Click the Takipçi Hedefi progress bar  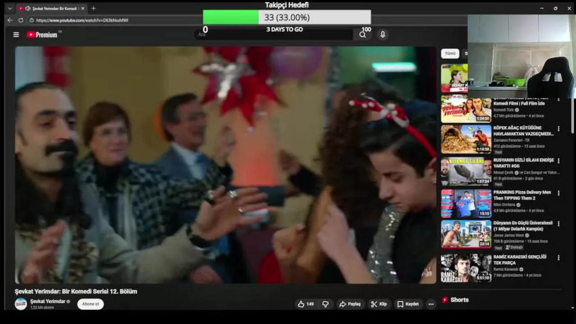point(287,17)
